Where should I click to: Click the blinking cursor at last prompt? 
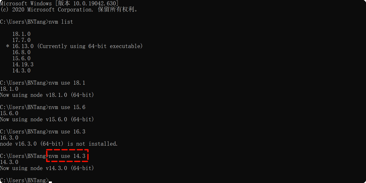pos(50,182)
